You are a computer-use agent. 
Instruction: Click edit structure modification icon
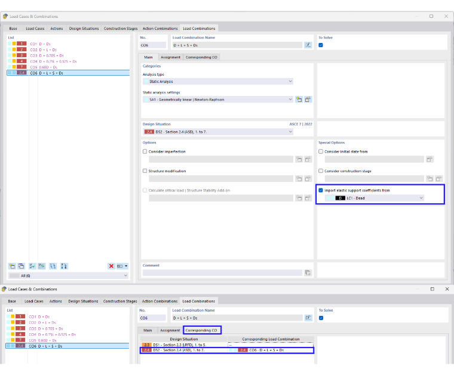(308, 178)
